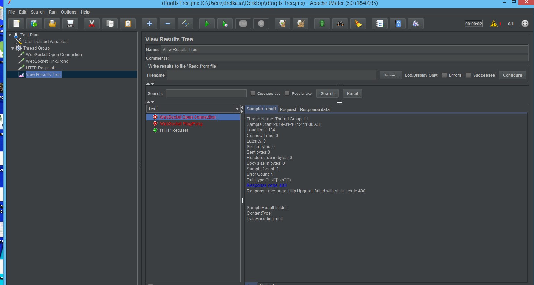Collapse the Thread Group tree node
Image resolution: width=534 pixels, height=285 pixels.
point(13,48)
